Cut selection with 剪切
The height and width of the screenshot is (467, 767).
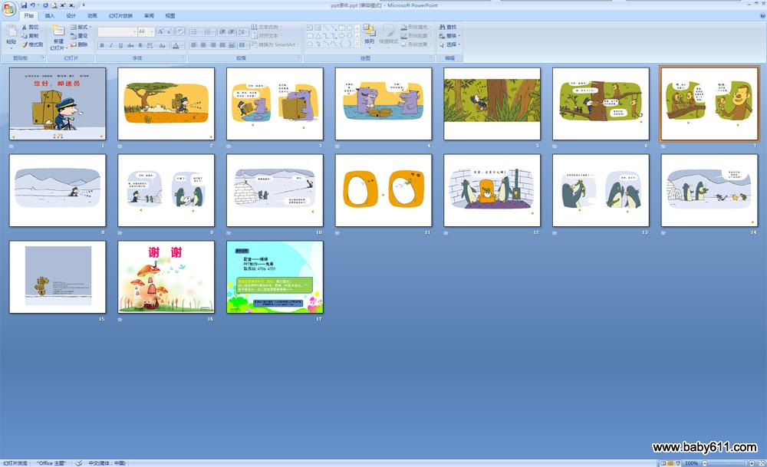[29, 28]
